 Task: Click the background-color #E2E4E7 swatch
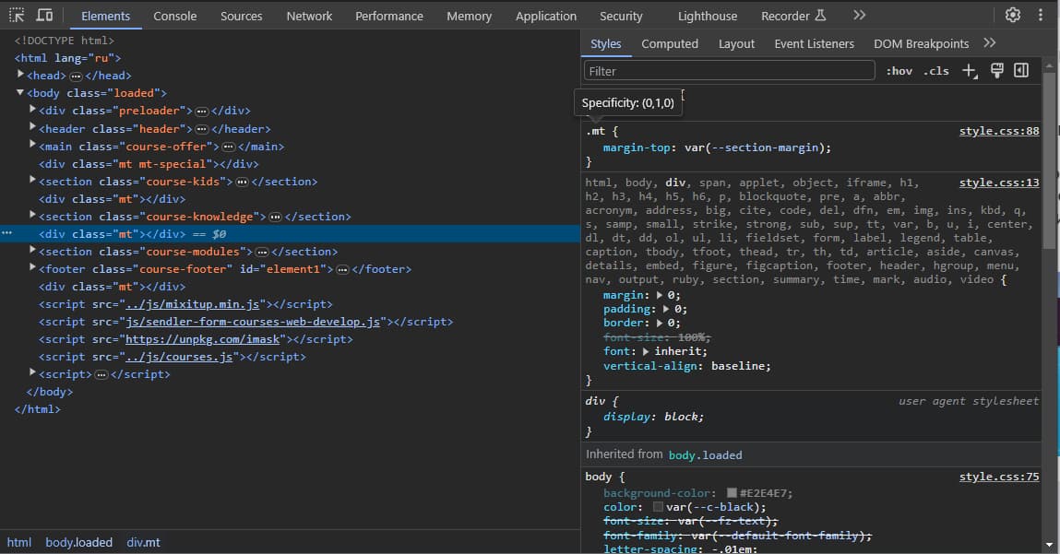point(732,493)
